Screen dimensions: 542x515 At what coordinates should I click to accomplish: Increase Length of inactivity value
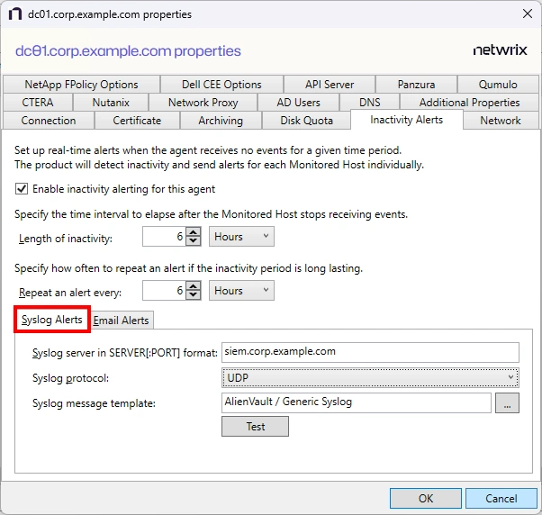click(x=193, y=232)
